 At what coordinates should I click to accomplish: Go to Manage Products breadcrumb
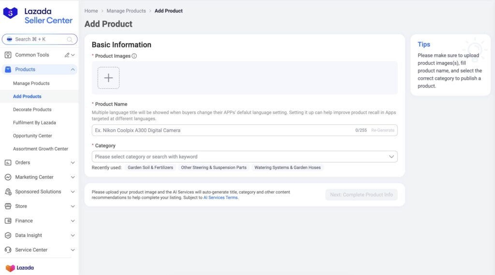tap(126, 11)
